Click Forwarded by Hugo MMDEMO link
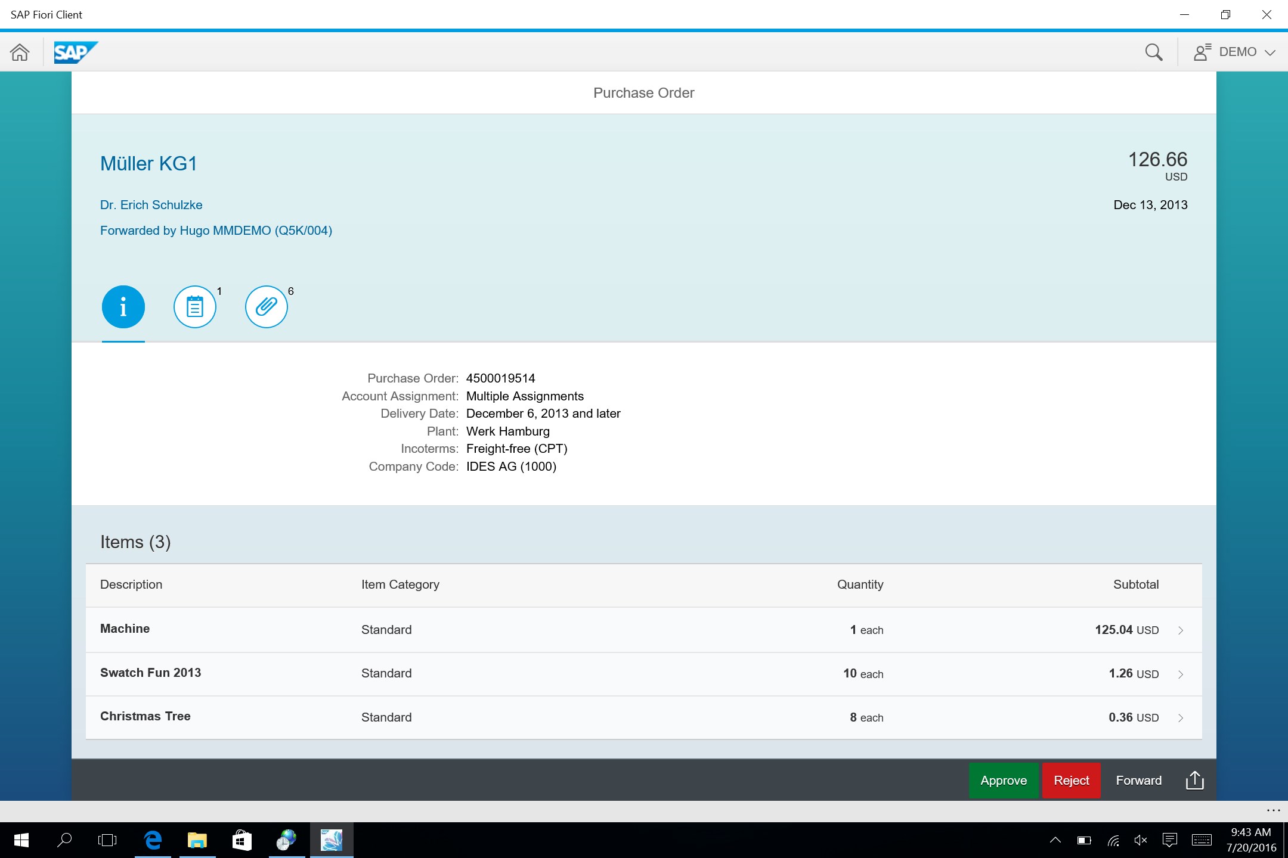 pos(216,231)
